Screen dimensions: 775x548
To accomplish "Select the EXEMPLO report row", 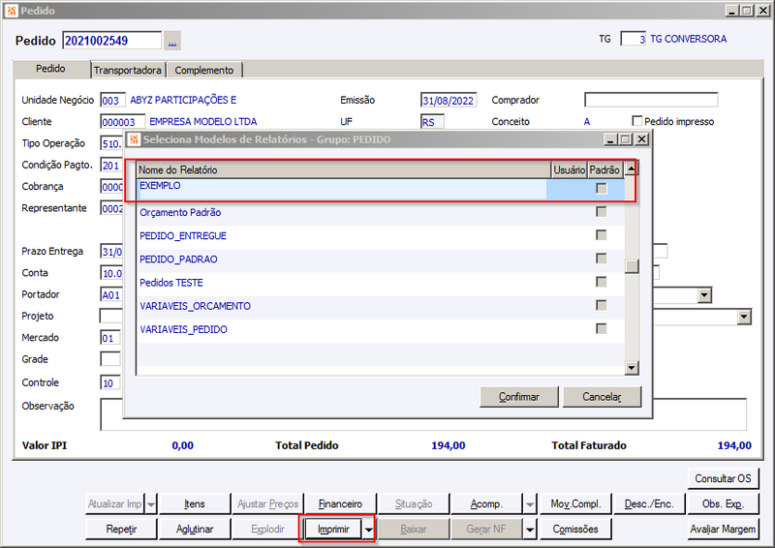I will (x=381, y=189).
